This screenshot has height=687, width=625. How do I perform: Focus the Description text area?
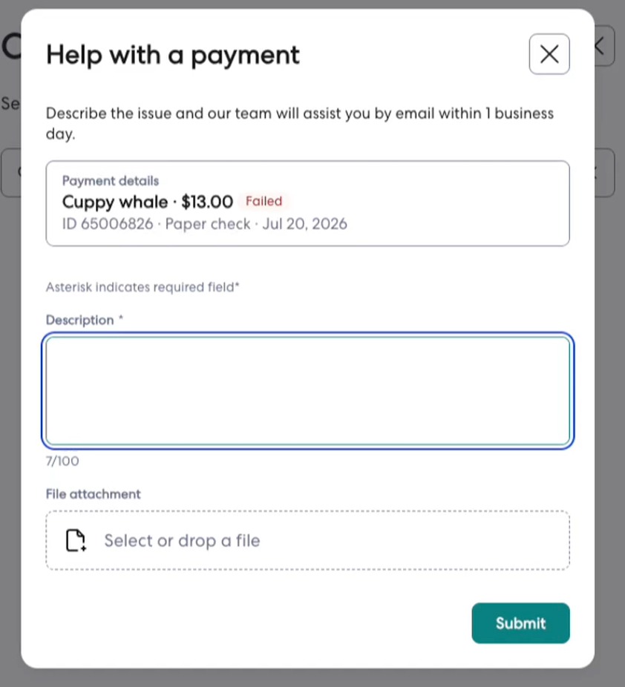click(x=308, y=391)
